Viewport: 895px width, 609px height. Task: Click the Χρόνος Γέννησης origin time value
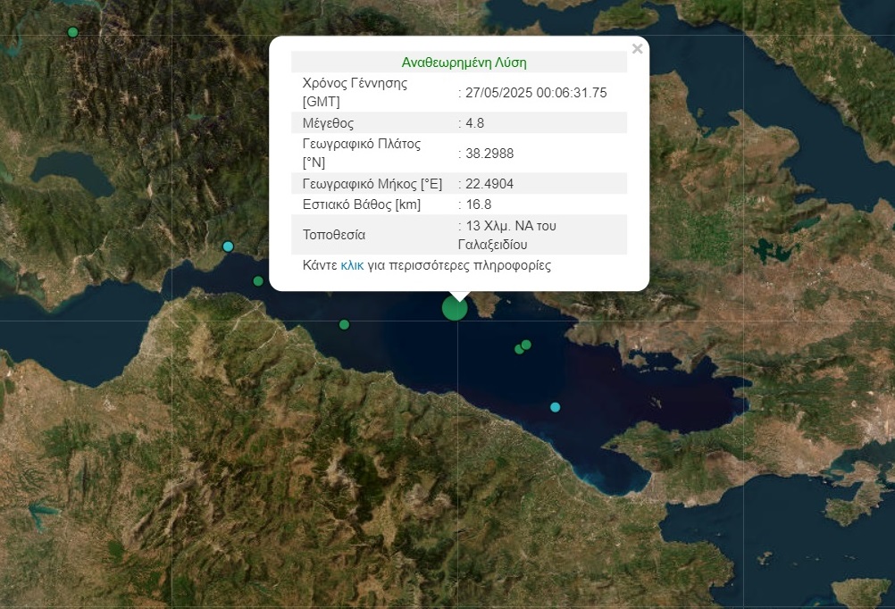click(533, 91)
